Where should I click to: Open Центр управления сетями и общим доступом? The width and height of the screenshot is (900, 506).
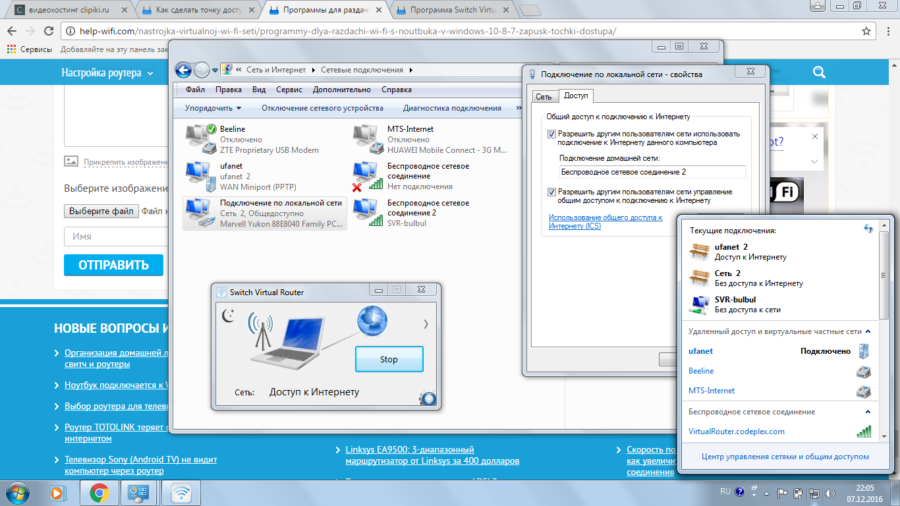pos(785,457)
